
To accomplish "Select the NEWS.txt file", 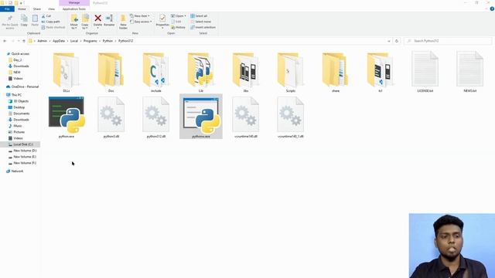I will tap(470, 72).
